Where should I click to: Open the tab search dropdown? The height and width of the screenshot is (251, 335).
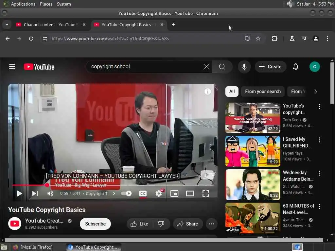point(7,25)
